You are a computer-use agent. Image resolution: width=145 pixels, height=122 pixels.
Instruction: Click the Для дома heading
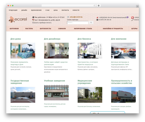[16, 39]
